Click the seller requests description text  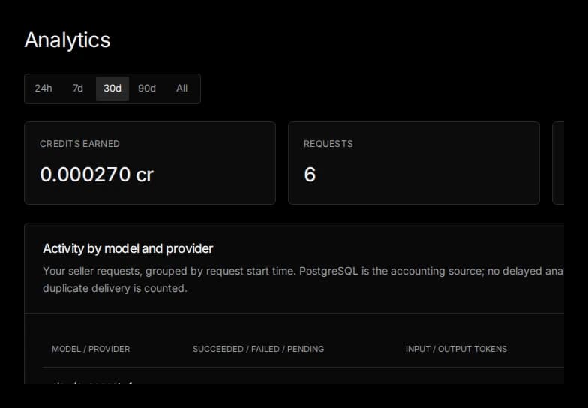tap(303, 280)
